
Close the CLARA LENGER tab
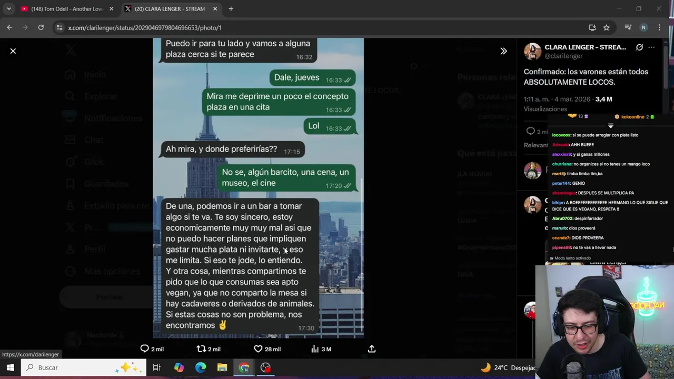click(215, 9)
